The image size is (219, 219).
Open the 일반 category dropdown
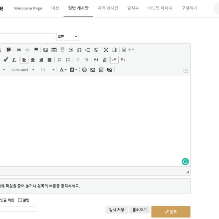pyautogui.click(x=68, y=36)
